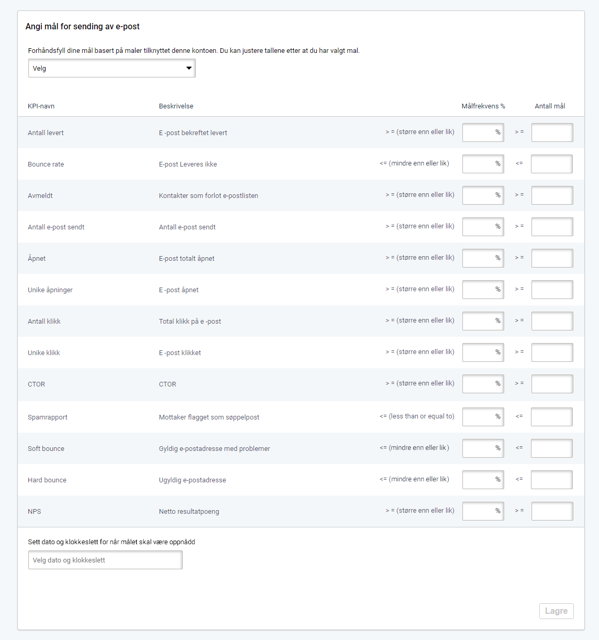Open the Velg template dropdown

112,68
